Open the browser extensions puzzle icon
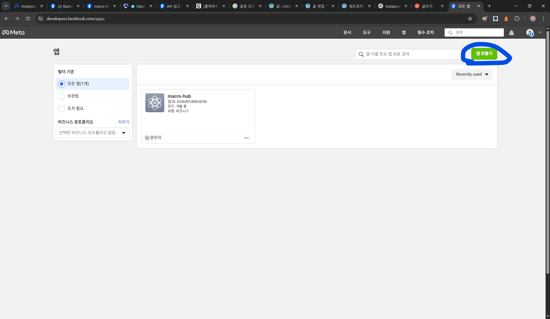This screenshot has width=550, height=319. (517, 19)
